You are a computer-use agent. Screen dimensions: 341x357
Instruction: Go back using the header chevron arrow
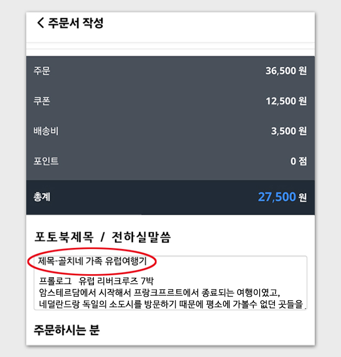pyautogui.click(x=40, y=23)
